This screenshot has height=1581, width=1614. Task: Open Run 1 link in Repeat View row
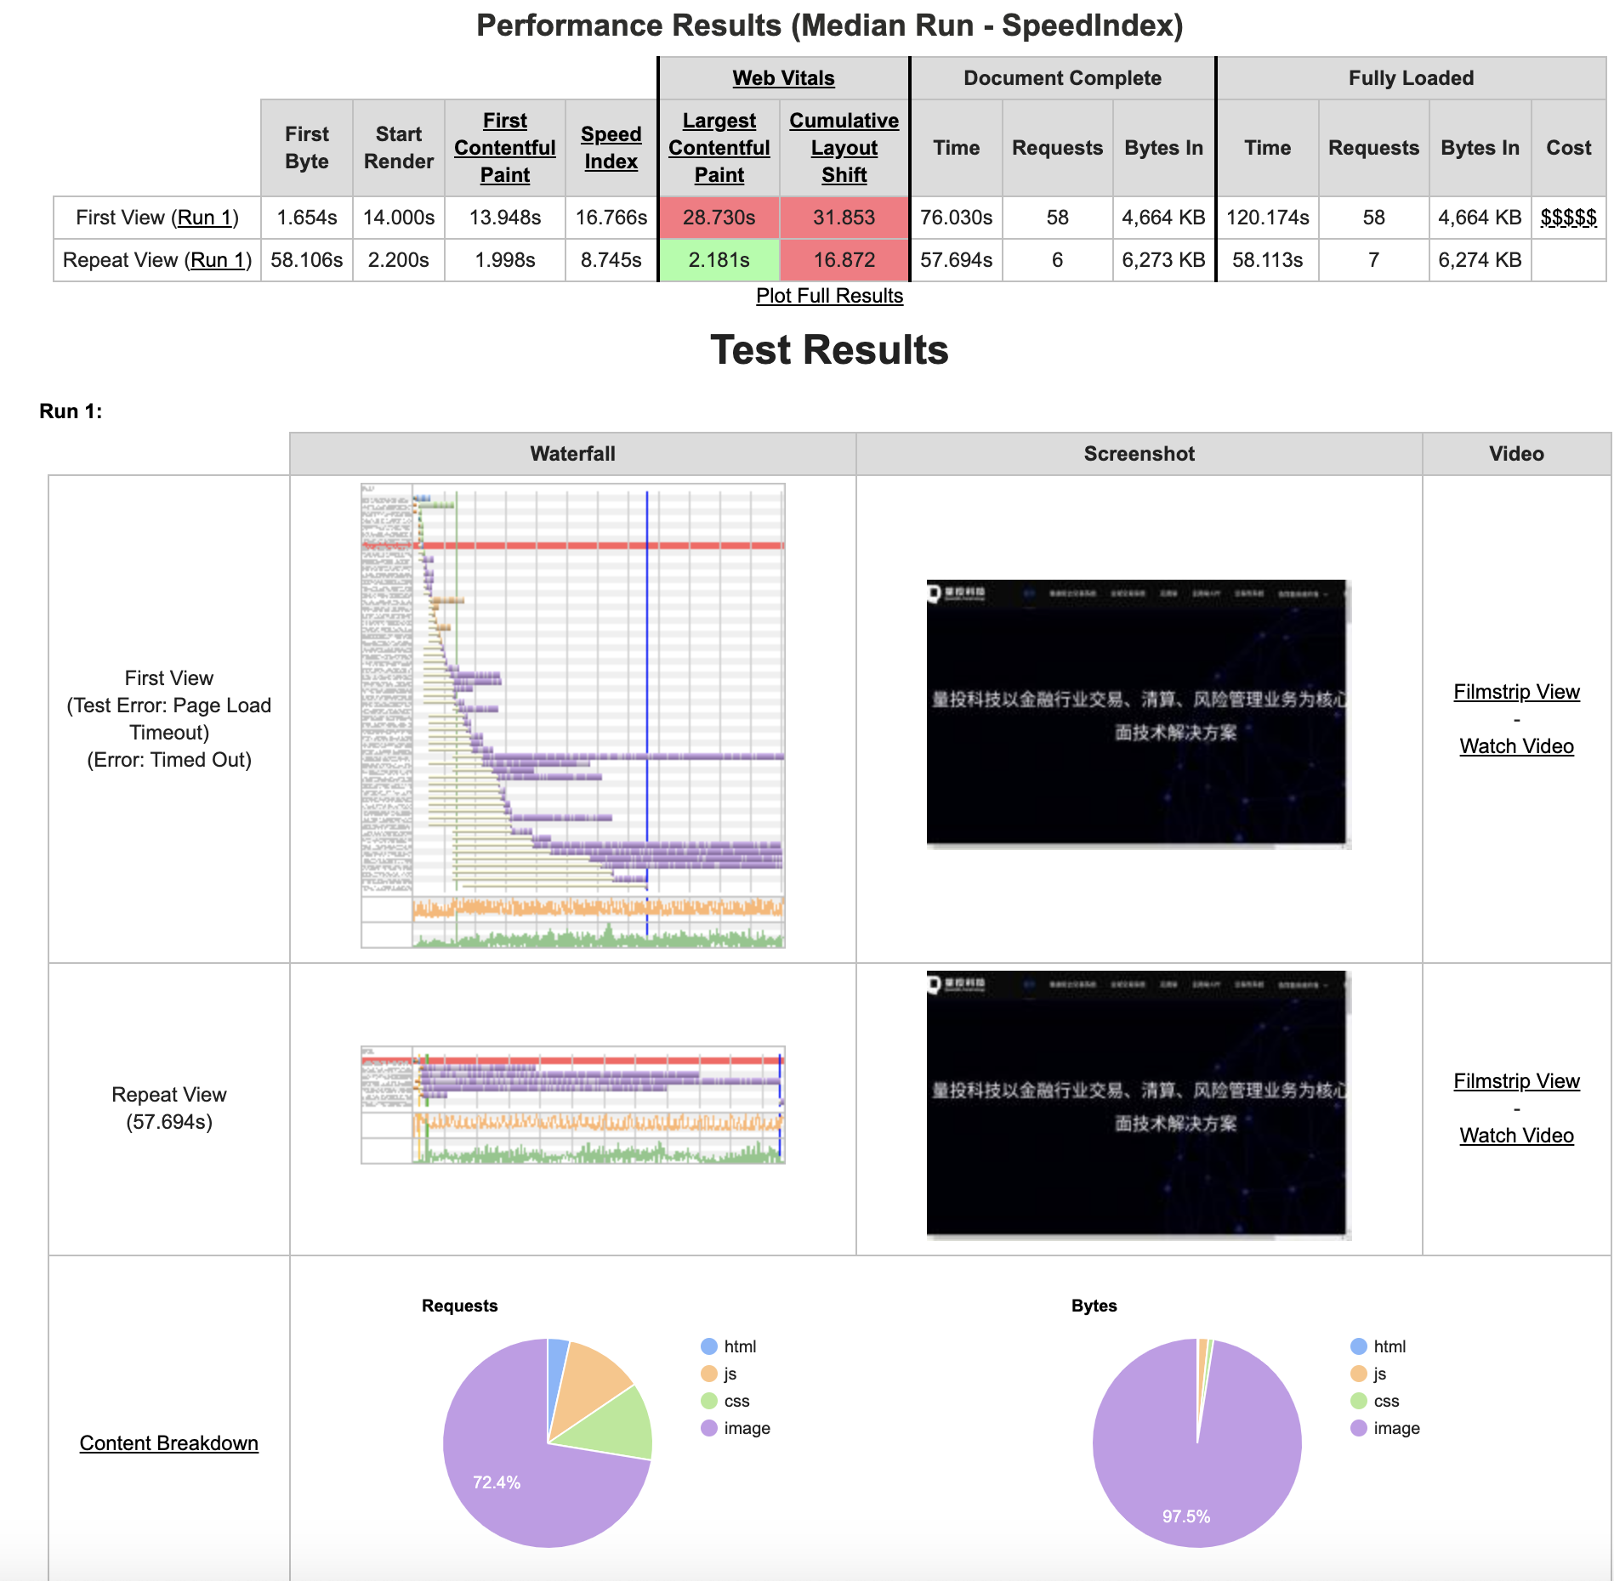218,260
